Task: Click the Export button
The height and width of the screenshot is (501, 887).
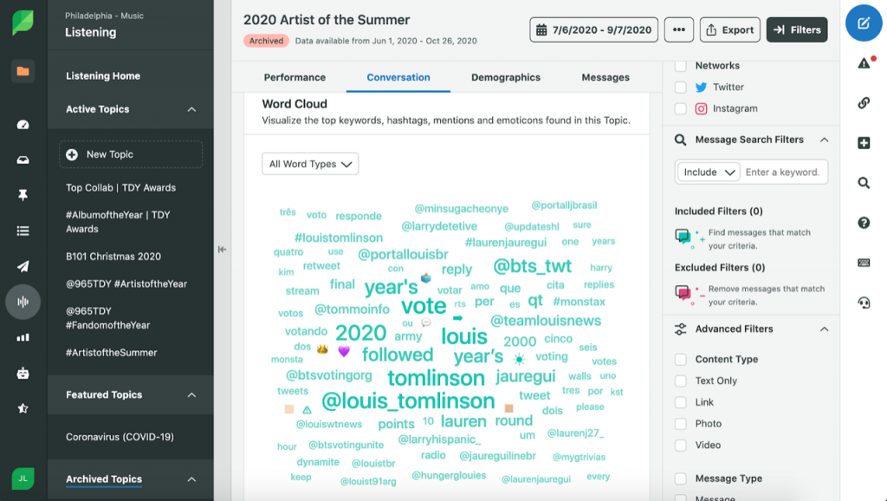Action: pos(729,30)
